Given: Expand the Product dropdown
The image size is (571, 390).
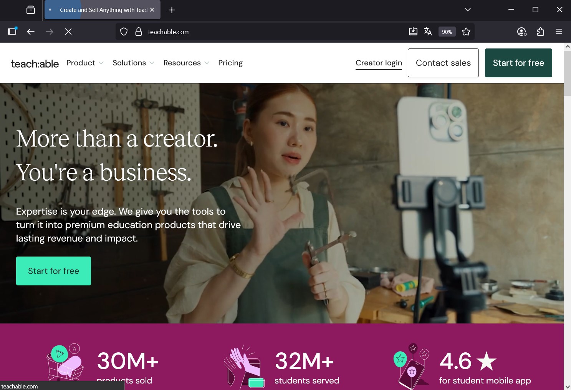Looking at the screenshot, I should tap(84, 63).
